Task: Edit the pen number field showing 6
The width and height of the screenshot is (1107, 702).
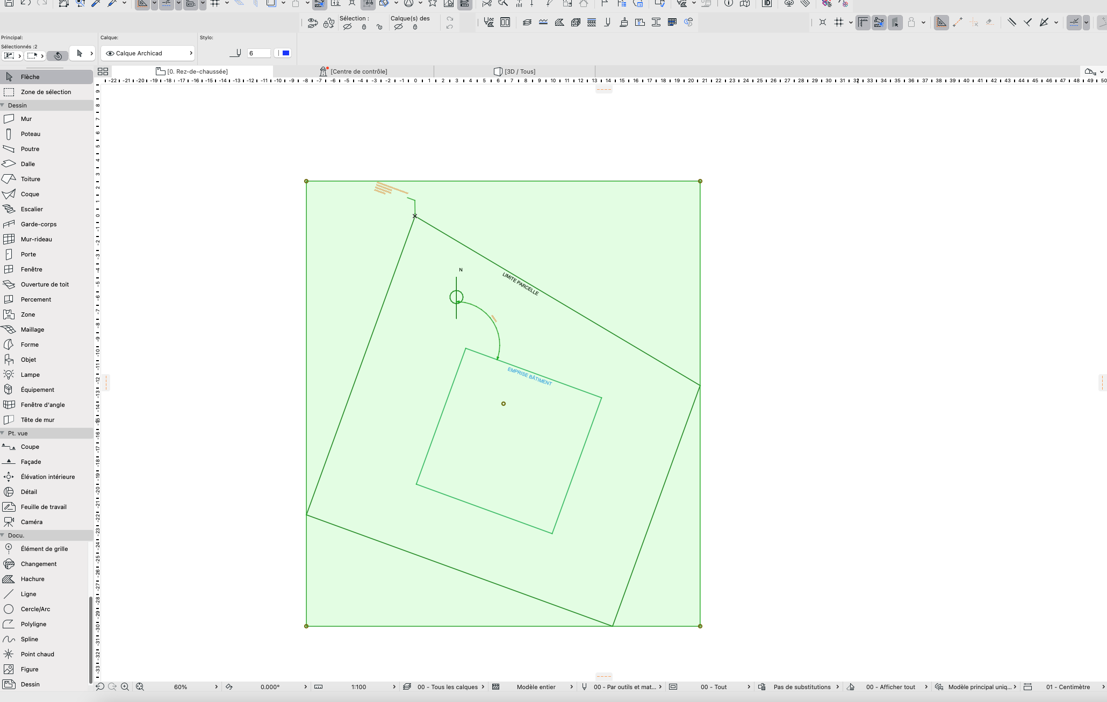Action: [x=258, y=53]
